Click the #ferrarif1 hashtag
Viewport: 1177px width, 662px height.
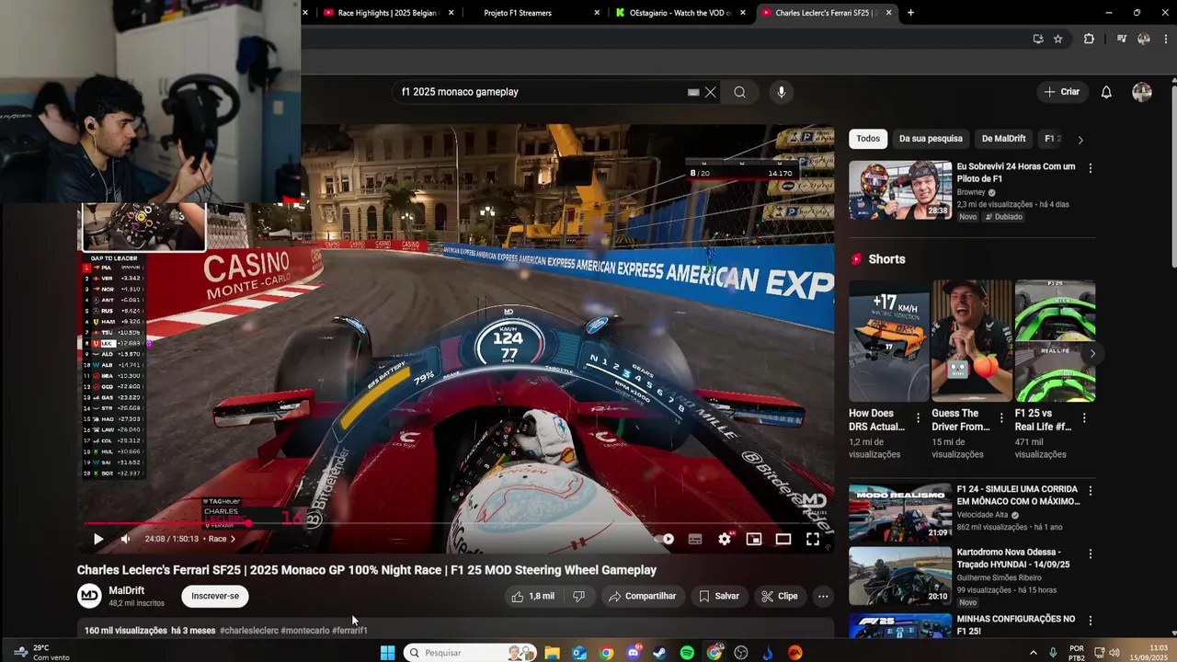tap(349, 631)
